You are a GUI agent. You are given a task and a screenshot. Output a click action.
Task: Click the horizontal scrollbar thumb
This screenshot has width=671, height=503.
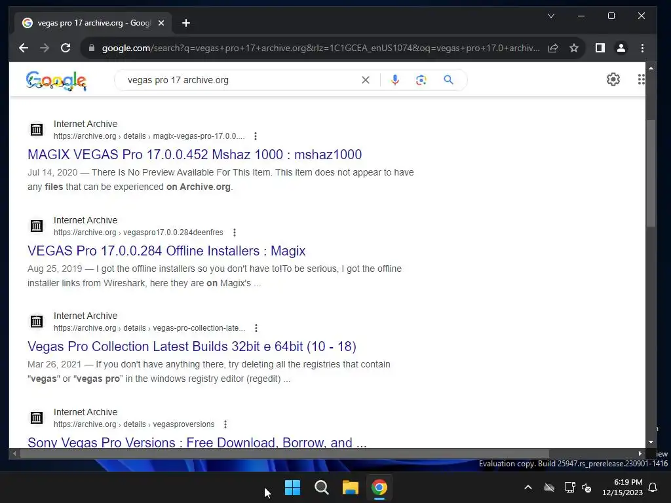(284, 453)
